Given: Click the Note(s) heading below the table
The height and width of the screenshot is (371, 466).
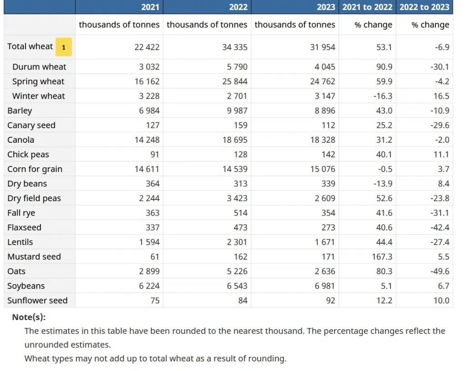Looking at the screenshot, I should click(x=29, y=317).
